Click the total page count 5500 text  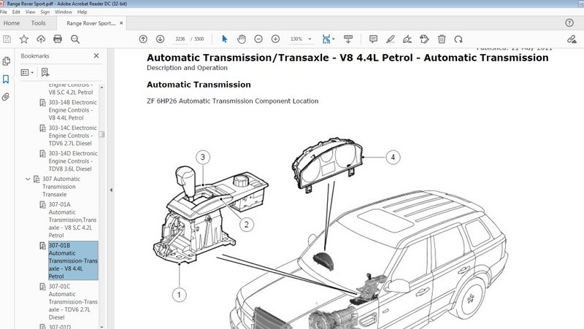[199, 39]
